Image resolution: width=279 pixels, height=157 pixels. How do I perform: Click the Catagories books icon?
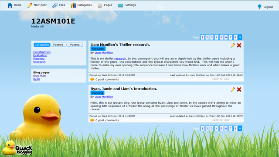click(73, 5)
